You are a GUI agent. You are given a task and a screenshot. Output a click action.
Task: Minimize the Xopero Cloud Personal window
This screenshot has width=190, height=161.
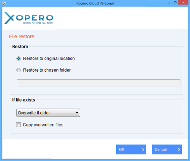pos(169,3)
